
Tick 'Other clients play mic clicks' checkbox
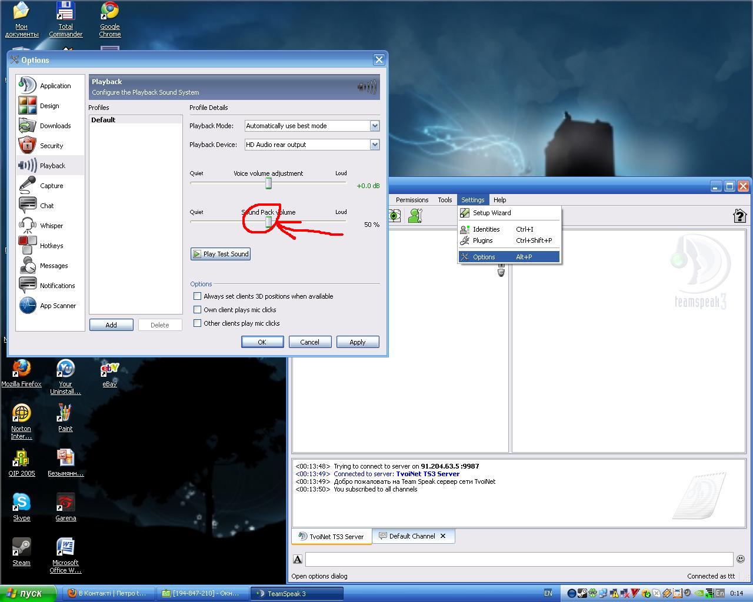click(x=198, y=323)
